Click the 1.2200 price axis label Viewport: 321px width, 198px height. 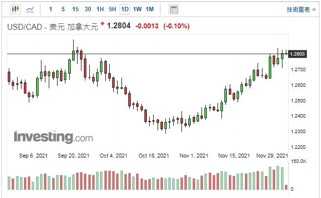pyautogui.click(x=298, y=147)
